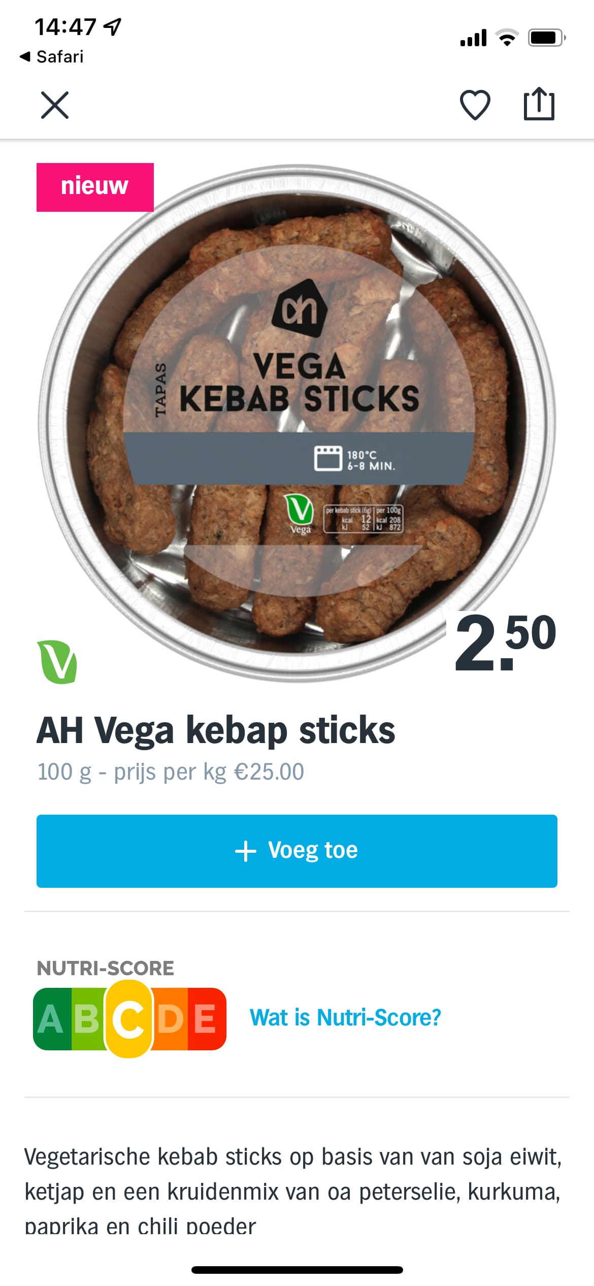Open the Vega Kebab Sticks product image
Image resolution: width=594 pixels, height=1286 pixels.
coord(297,423)
